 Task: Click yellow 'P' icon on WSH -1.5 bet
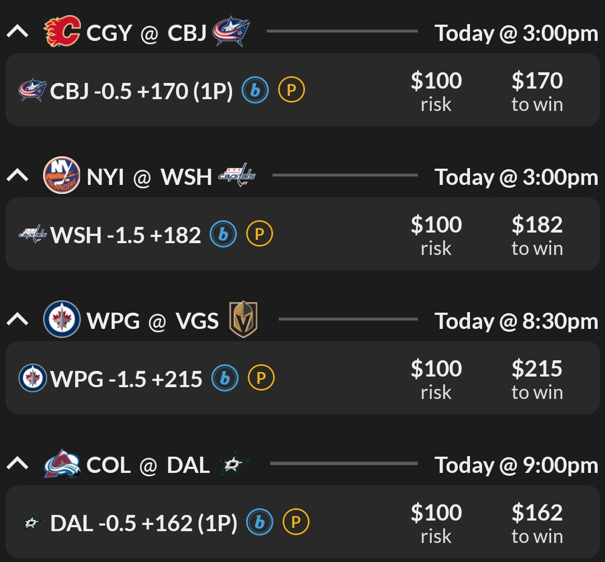tap(260, 235)
